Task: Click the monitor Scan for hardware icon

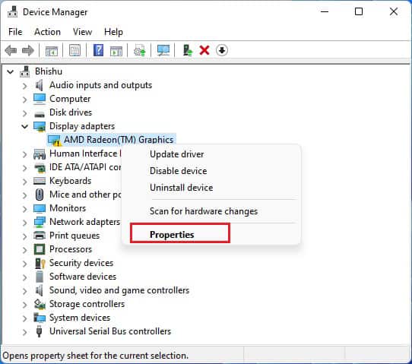Action: [163, 50]
